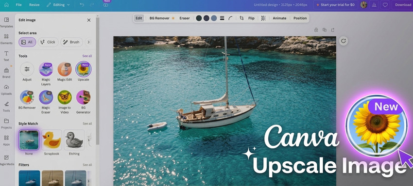Apply the Scrapbook duck style
The image size is (413, 186).
pyautogui.click(x=52, y=140)
